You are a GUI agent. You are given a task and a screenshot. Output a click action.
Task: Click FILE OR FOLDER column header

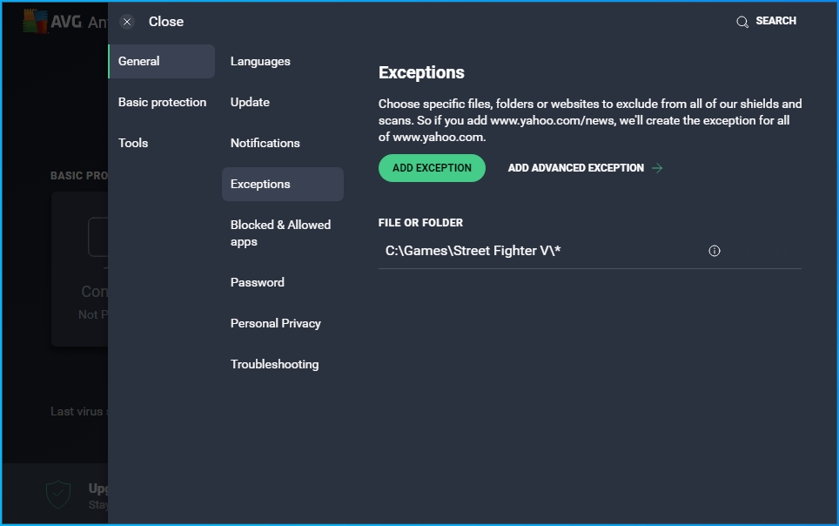420,223
